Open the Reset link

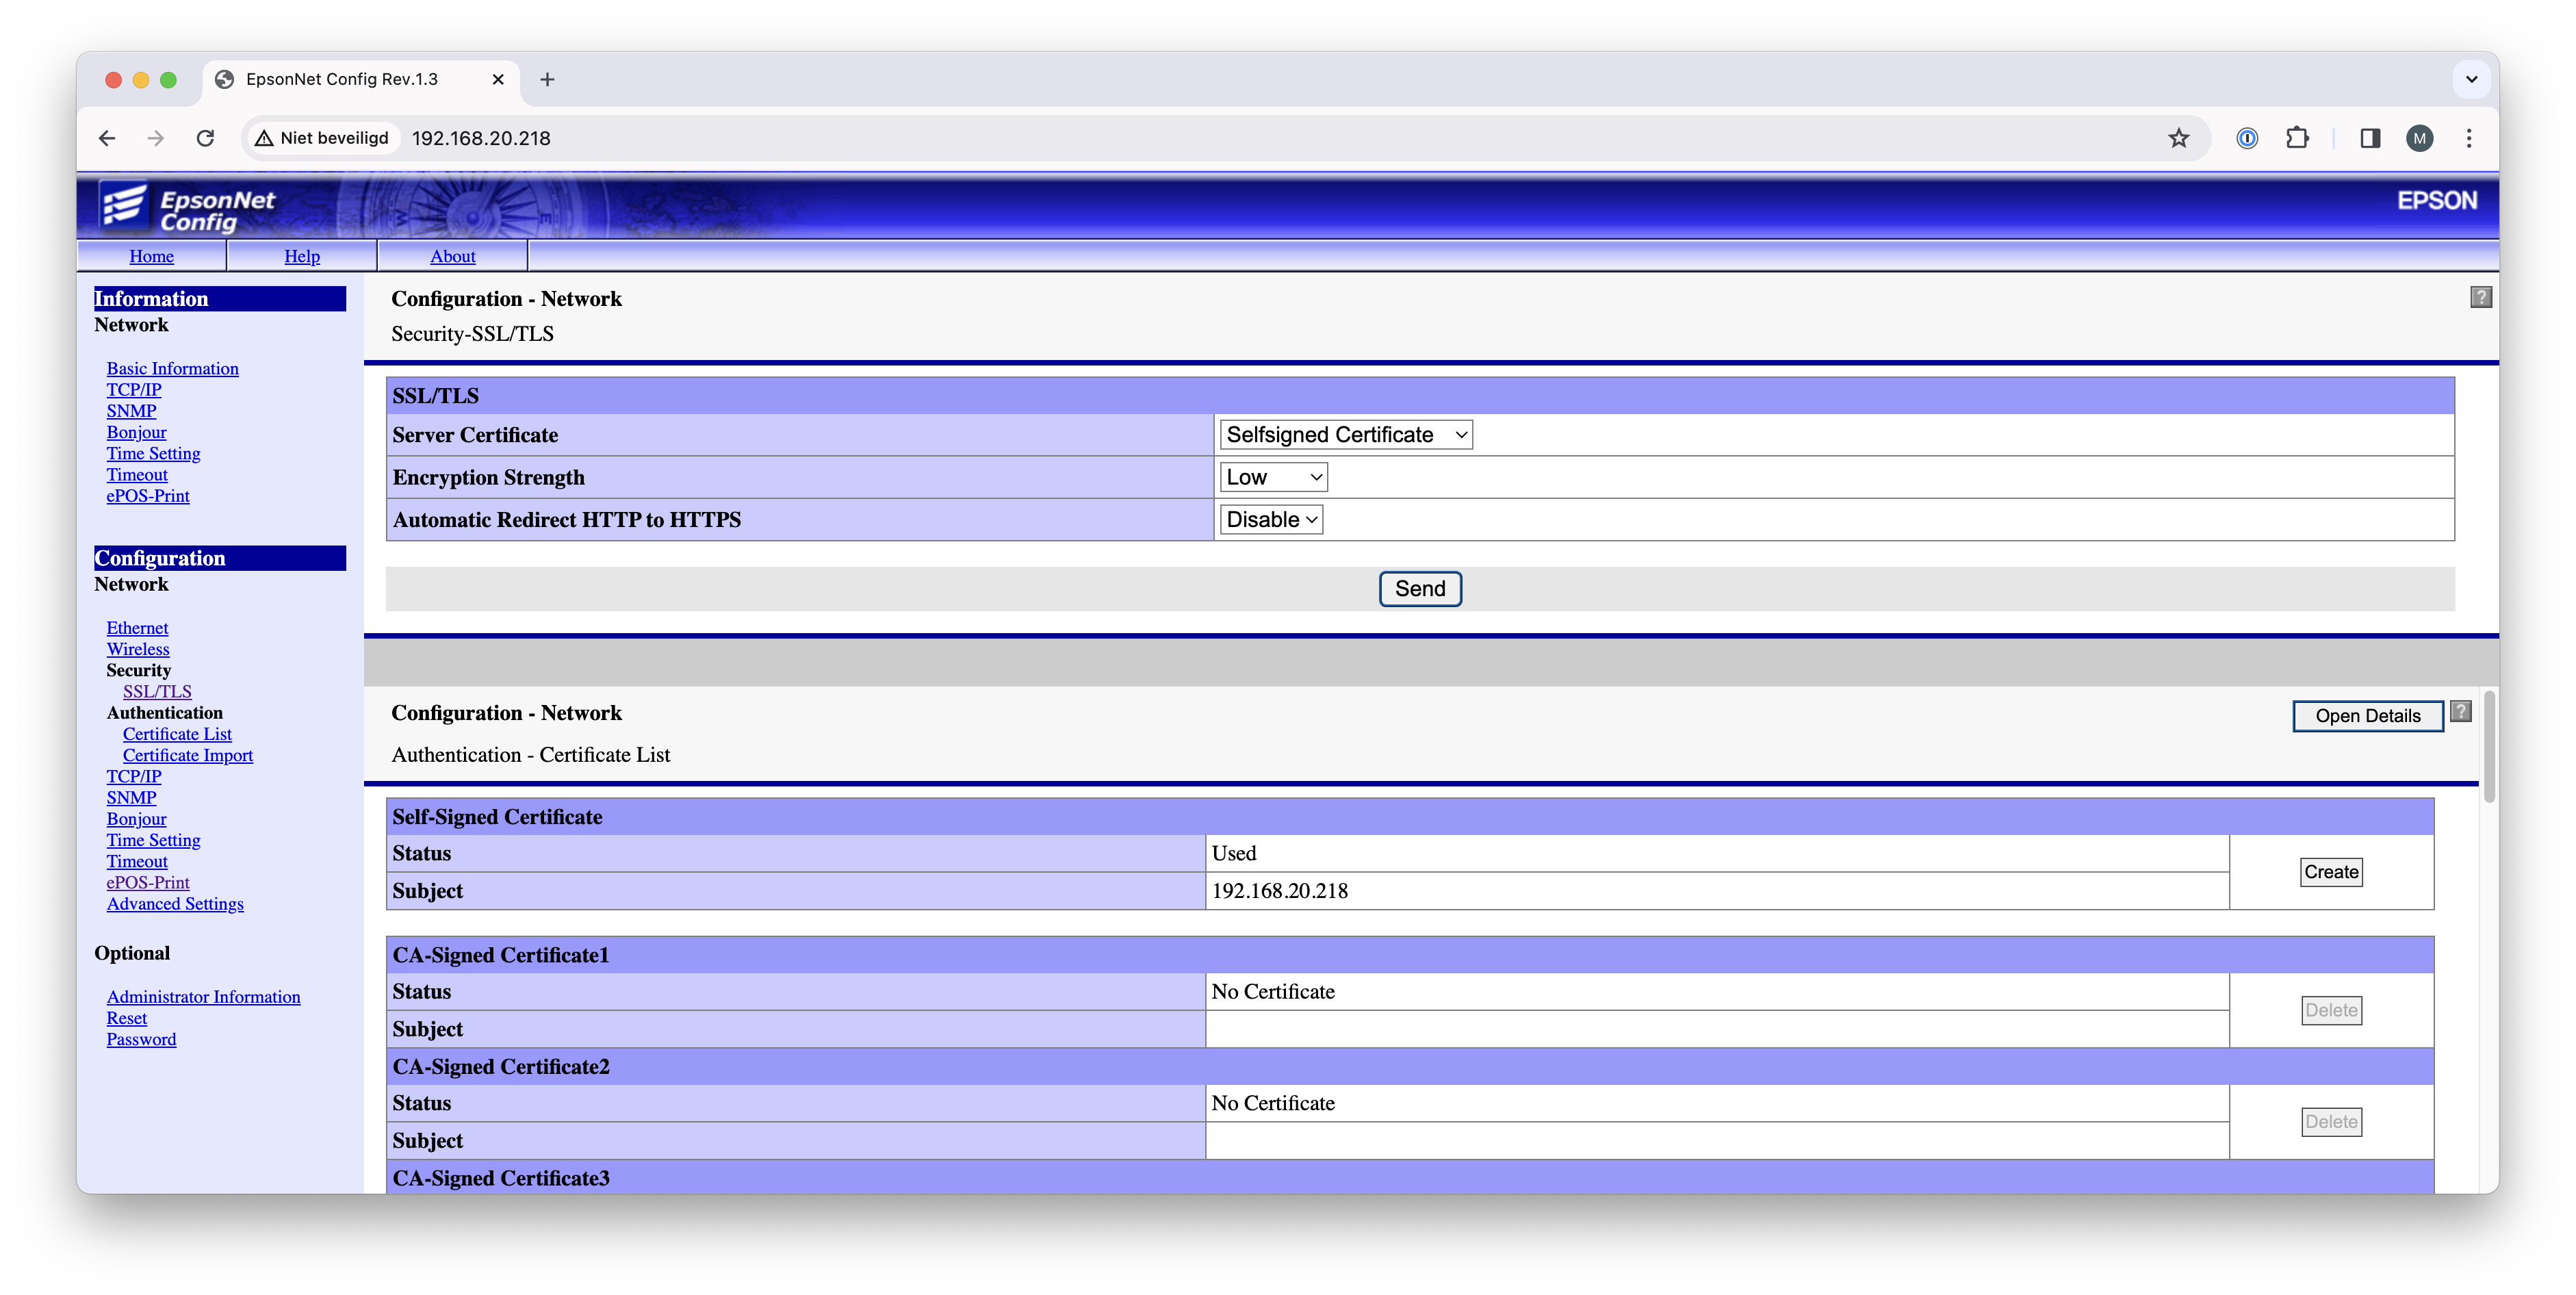coord(126,1017)
